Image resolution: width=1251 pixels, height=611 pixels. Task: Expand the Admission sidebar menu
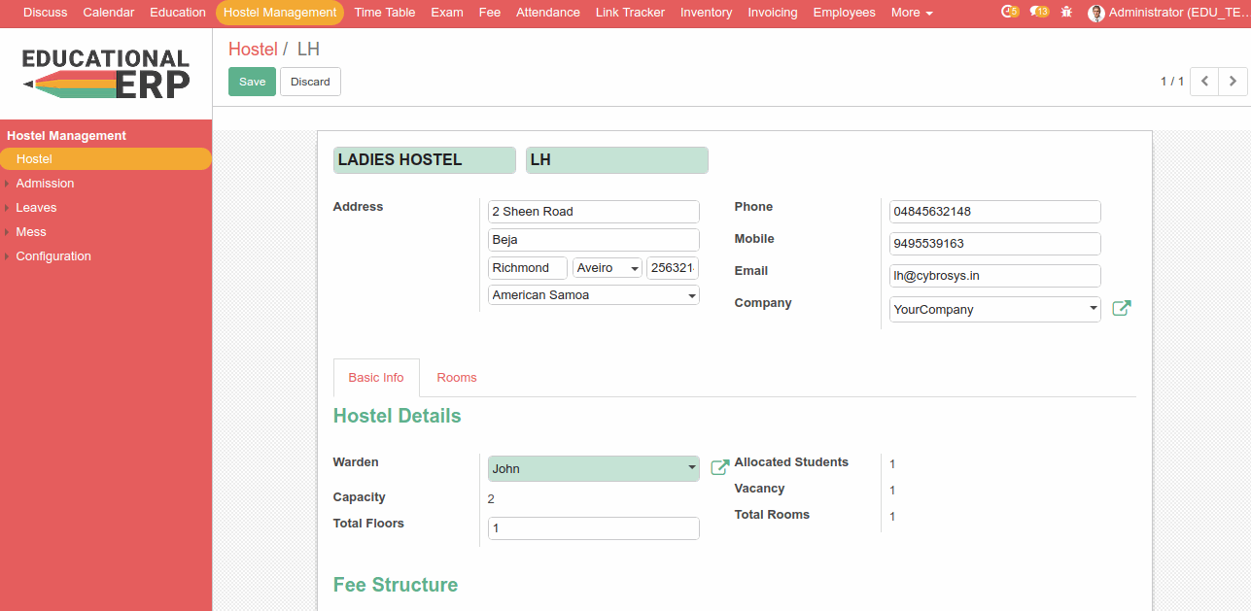point(45,184)
